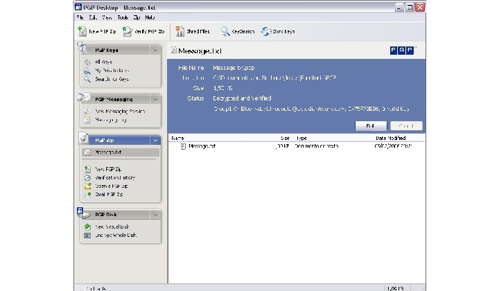Collapse the PGP Zip panel chevron
Image resolution: width=499 pixels, height=291 pixels.
click(x=155, y=140)
